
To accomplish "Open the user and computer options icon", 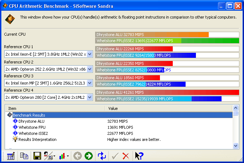I will (x=48, y=156).
